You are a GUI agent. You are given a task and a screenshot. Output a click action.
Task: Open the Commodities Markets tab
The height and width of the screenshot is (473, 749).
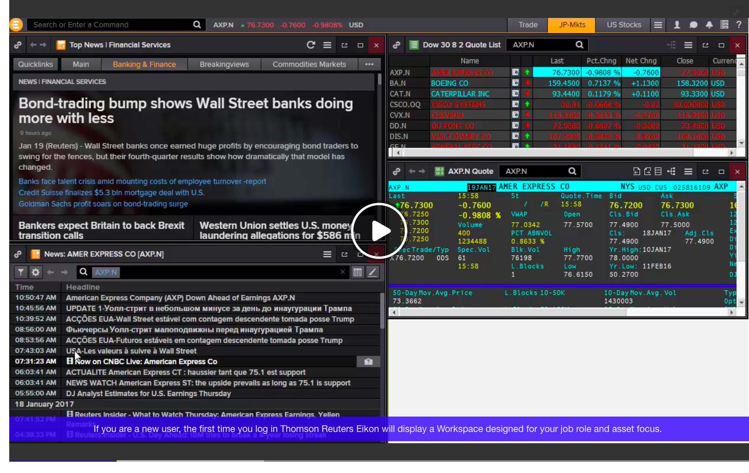(309, 64)
